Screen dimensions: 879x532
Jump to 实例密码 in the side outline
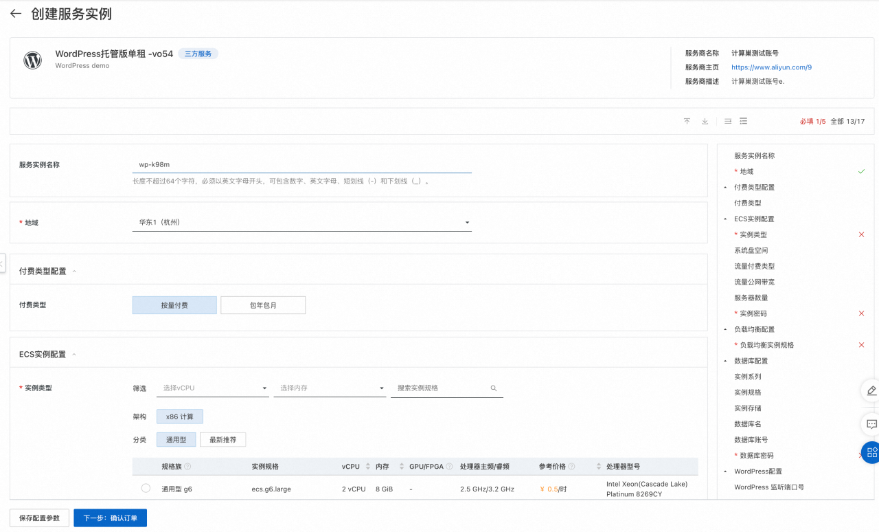click(753, 313)
